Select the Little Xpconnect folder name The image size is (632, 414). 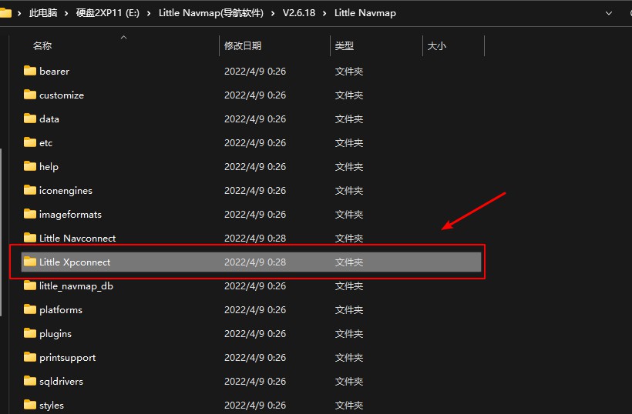point(75,262)
